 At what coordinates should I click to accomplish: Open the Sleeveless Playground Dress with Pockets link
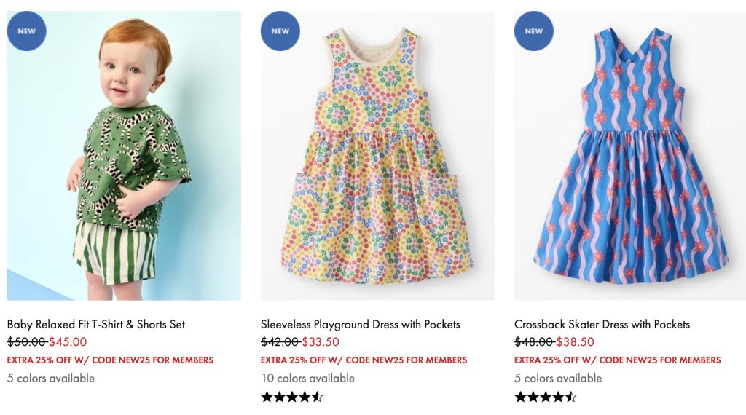pos(361,324)
